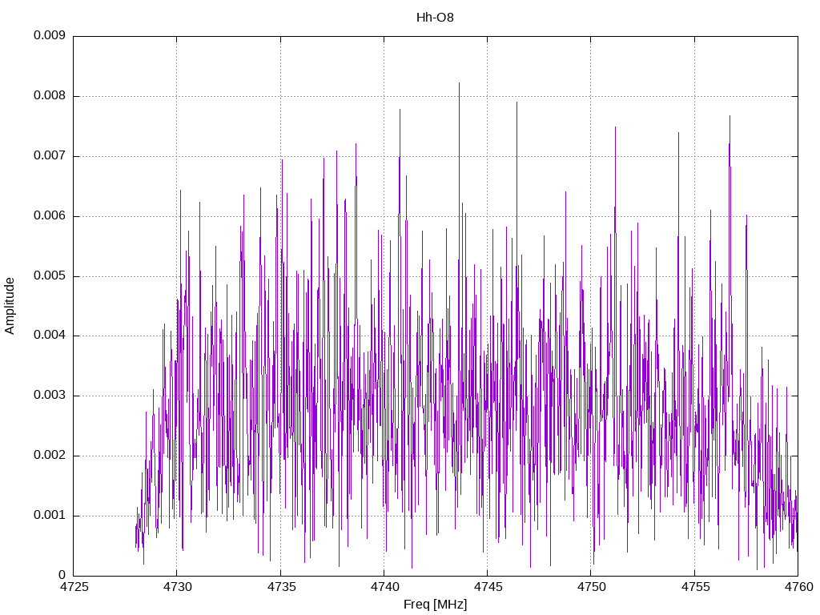Click the y-axis value 0.005
Image resolution: width=820 pixels, height=615 pixels.
pos(50,275)
